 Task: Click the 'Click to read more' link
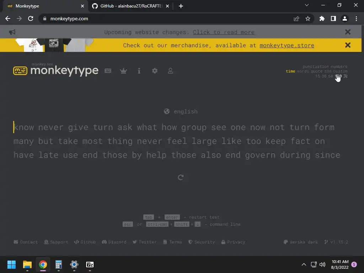pos(224,32)
